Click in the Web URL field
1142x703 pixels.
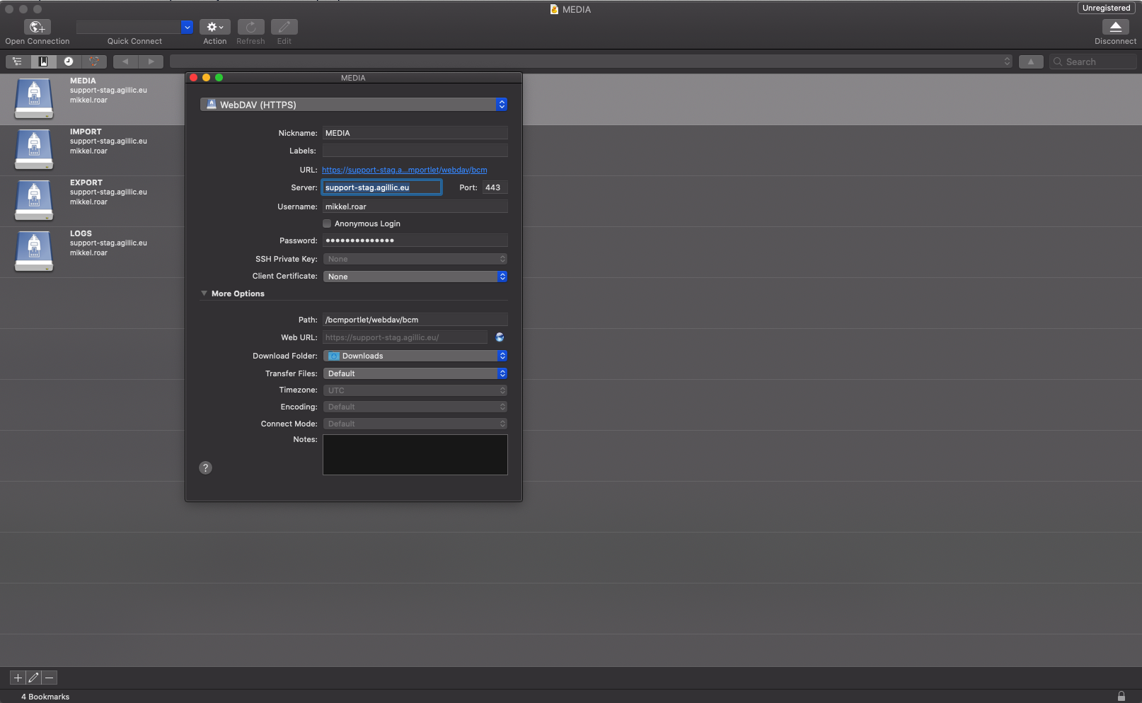coord(405,337)
